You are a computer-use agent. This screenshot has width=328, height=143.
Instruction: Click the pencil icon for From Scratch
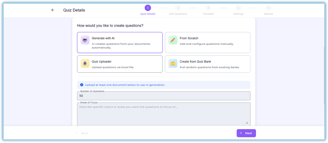point(173,40)
